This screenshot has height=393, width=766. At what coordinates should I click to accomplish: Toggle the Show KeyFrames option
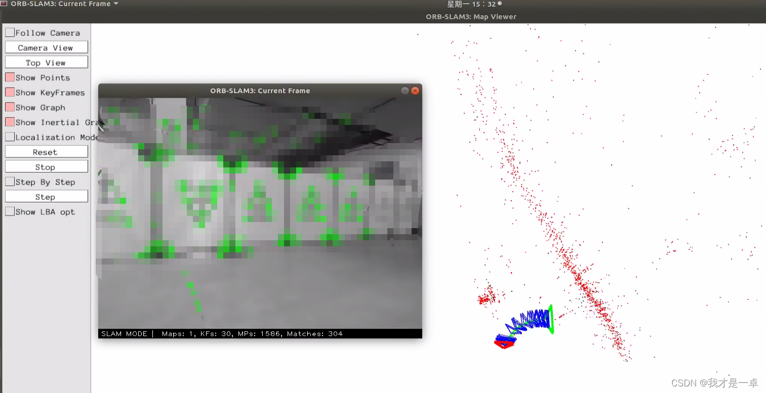(10, 92)
